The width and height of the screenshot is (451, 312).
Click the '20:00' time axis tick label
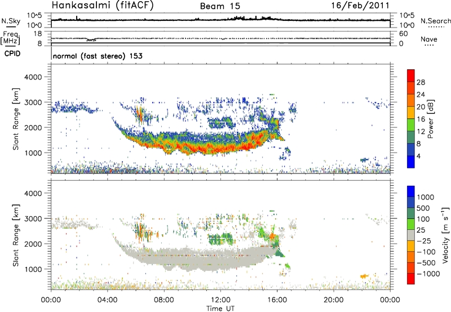click(334, 300)
